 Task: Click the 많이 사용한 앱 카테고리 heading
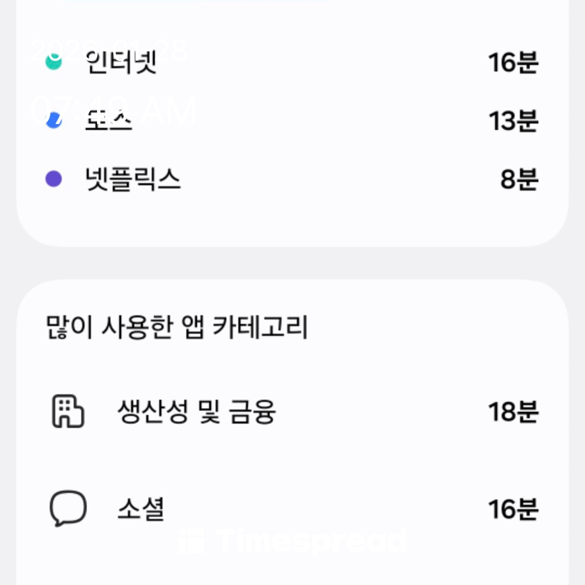tap(177, 328)
